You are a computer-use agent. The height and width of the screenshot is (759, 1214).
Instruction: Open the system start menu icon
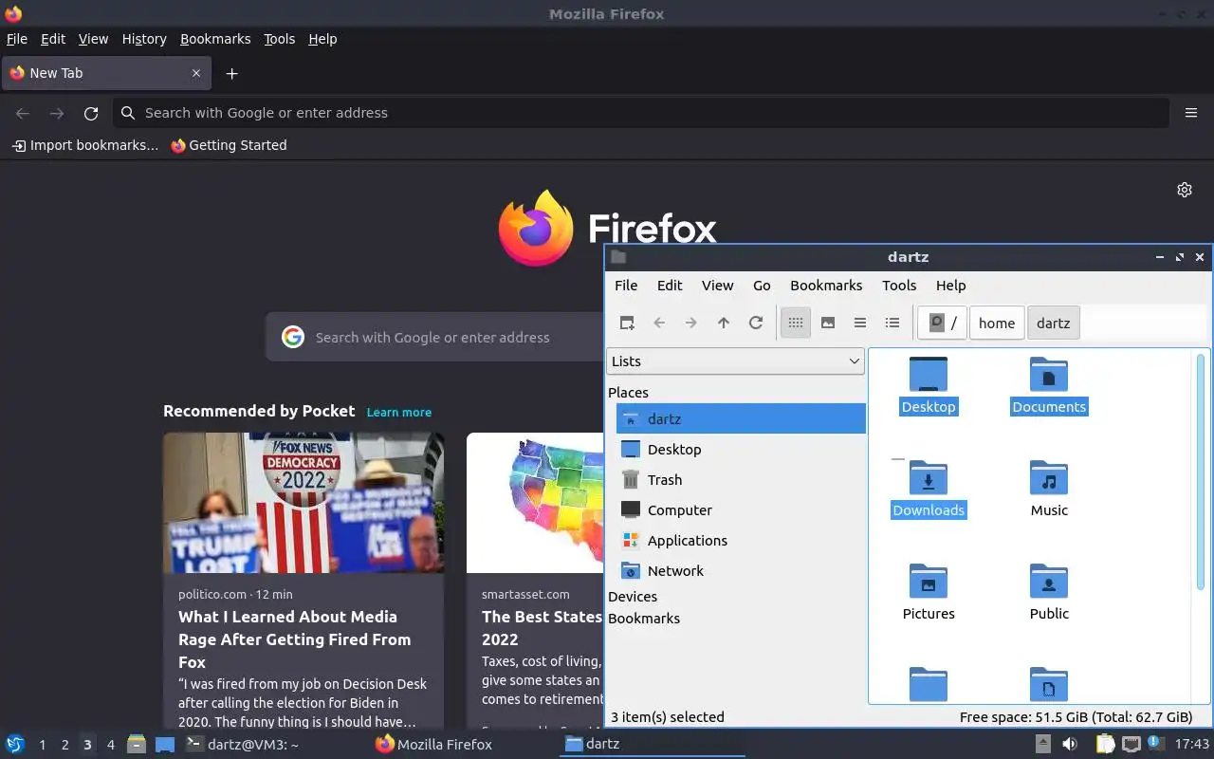15,744
